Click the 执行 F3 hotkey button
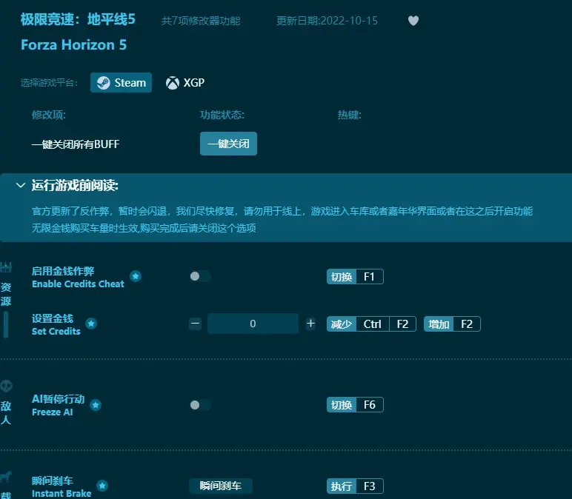 click(x=355, y=486)
